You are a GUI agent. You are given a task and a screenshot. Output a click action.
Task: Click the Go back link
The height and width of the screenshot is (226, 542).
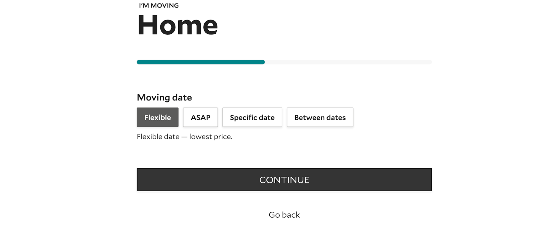(x=284, y=215)
